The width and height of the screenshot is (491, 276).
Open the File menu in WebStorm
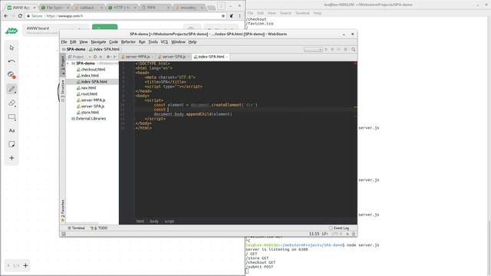coord(64,41)
